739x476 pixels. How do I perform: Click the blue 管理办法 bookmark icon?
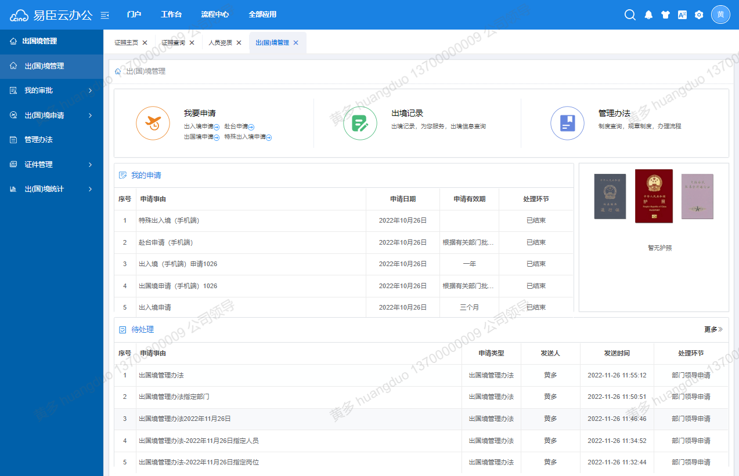pos(567,123)
